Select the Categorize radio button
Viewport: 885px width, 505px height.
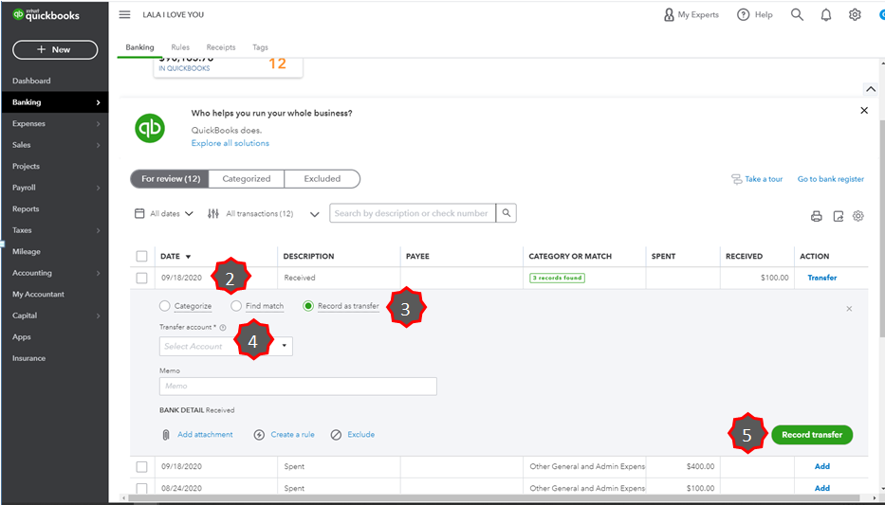click(x=165, y=306)
